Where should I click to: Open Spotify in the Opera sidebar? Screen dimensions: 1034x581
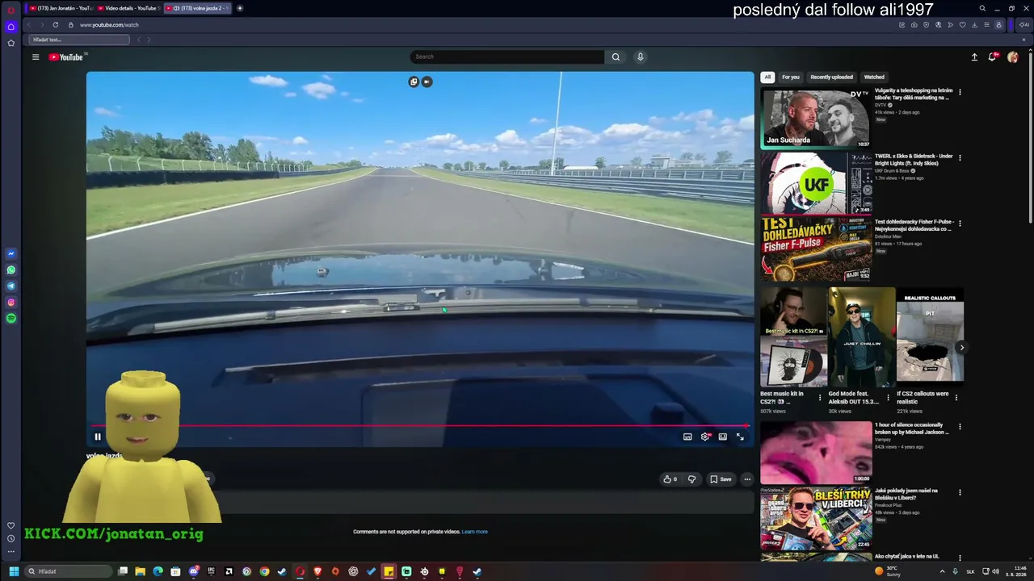click(11, 319)
